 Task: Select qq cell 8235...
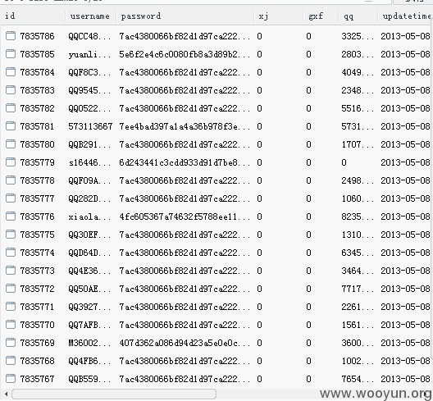click(358, 216)
